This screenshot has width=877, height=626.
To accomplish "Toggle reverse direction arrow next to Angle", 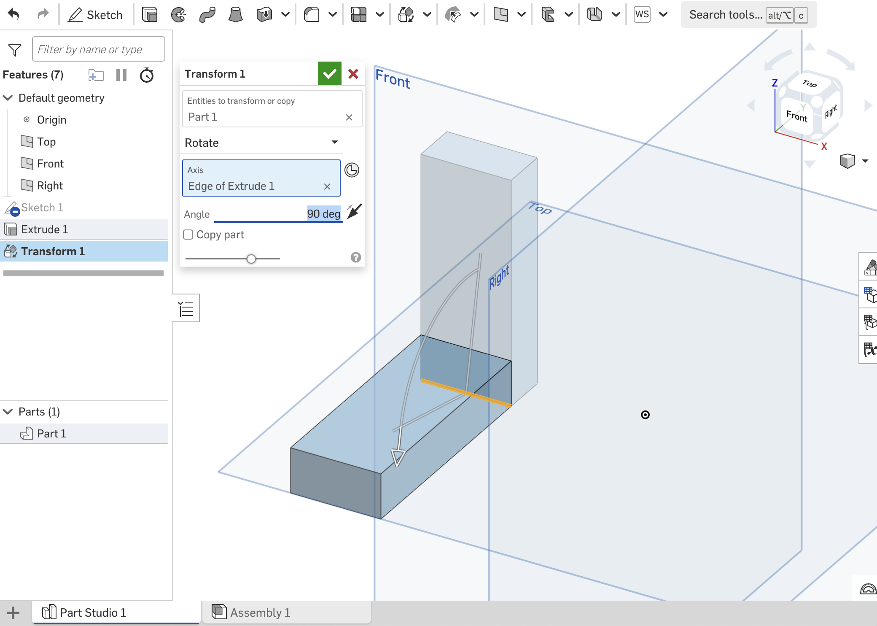I will click(x=354, y=211).
